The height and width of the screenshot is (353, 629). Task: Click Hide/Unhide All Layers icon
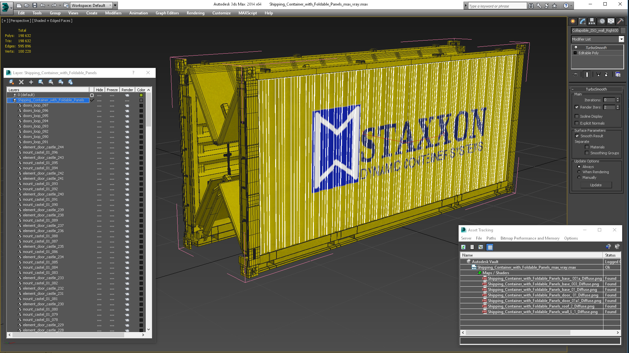click(61, 82)
